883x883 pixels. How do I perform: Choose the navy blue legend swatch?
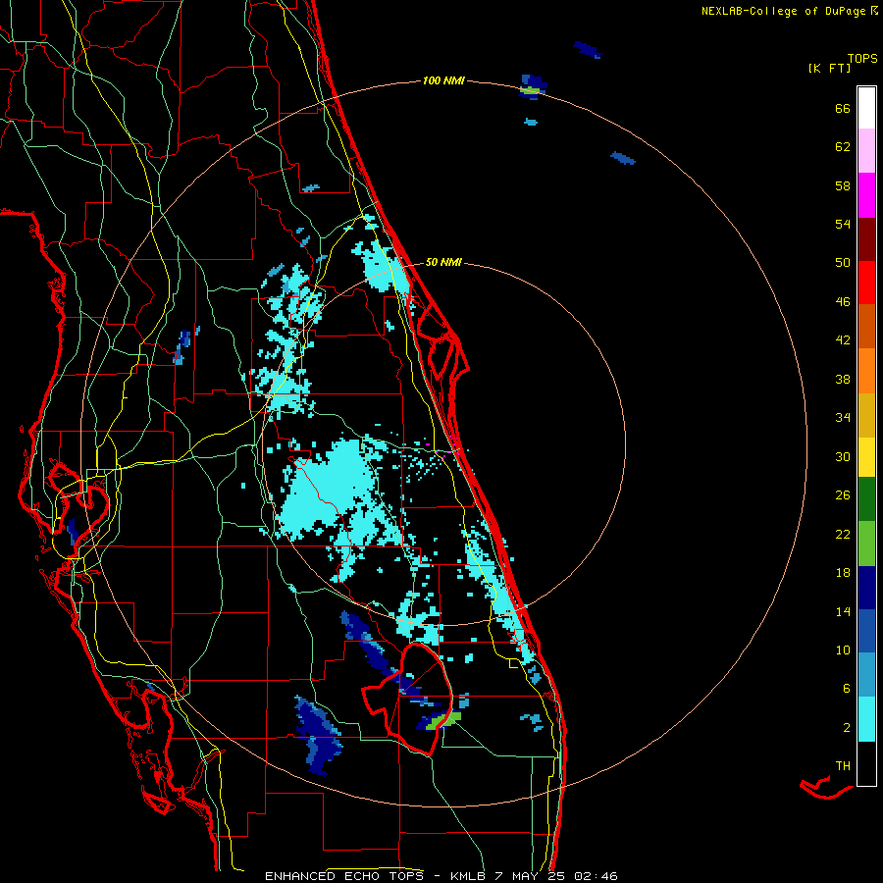[x=866, y=588]
